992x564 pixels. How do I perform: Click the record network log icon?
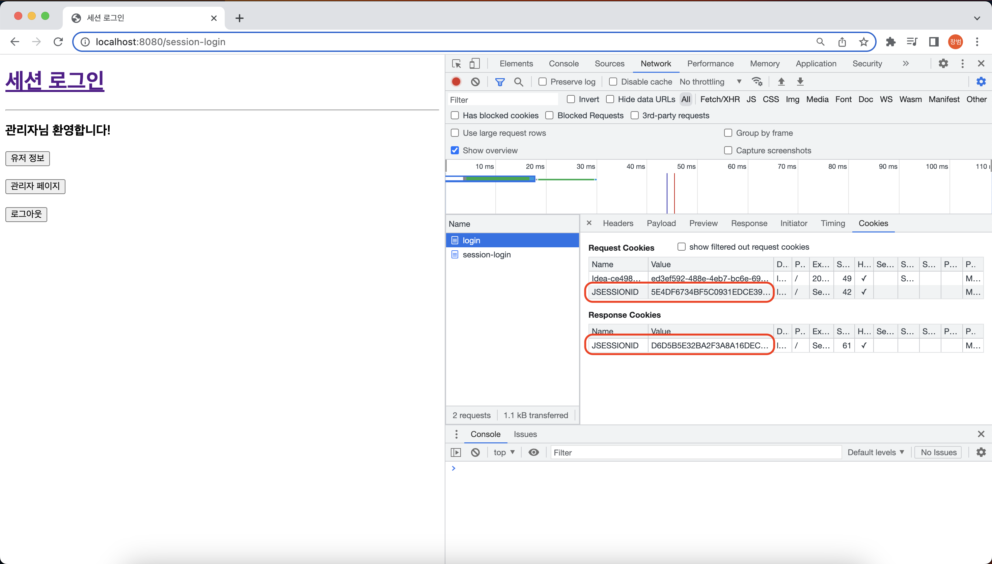click(x=456, y=82)
